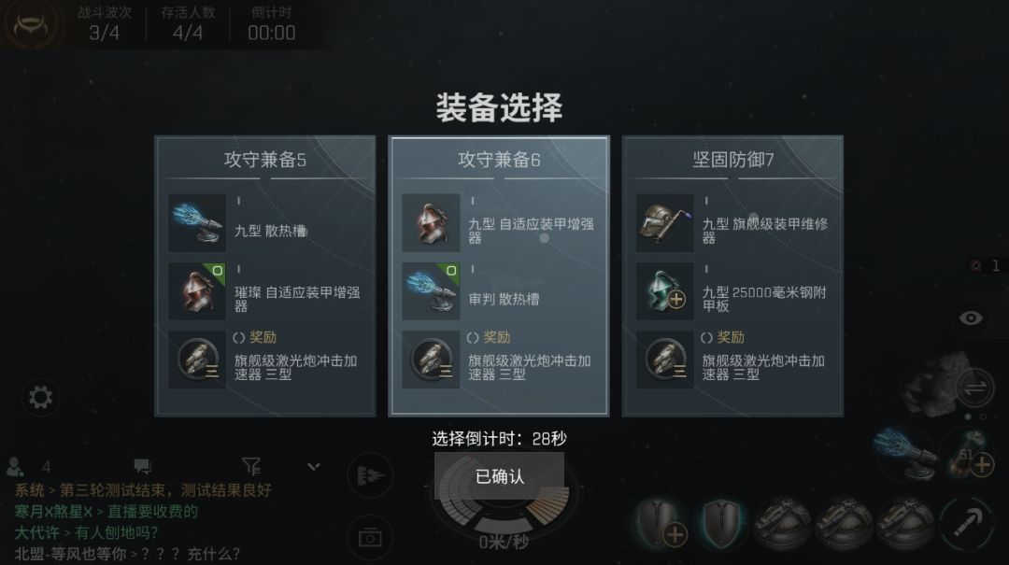Toggle the swap arrows button at right
The width and height of the screenshot is (1009, 565).
(x=974, y=388)
